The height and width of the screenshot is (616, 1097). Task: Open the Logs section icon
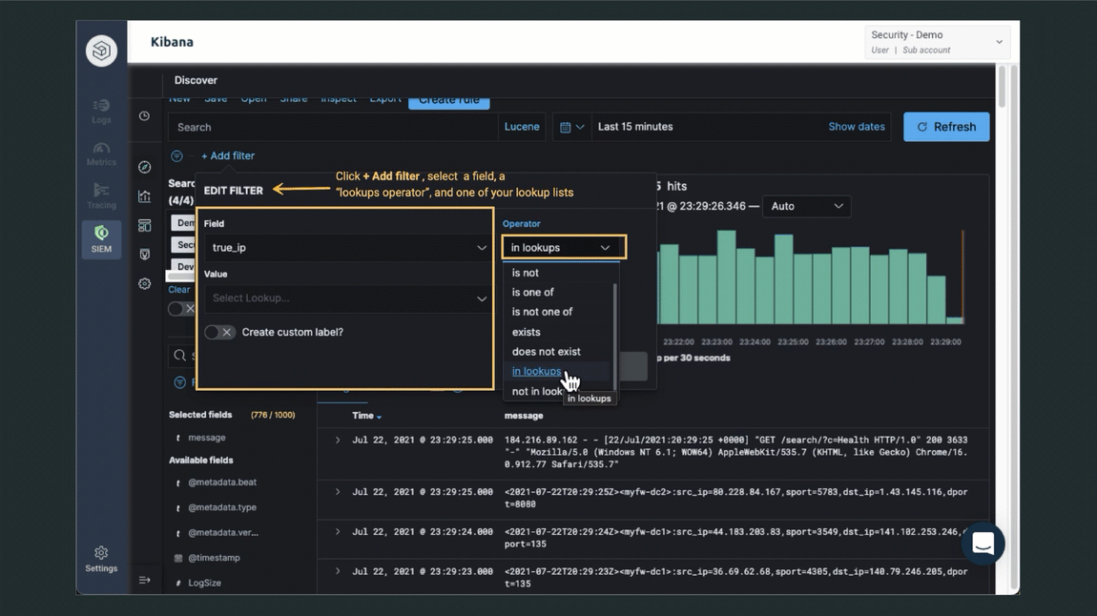click(x=101, y=111)
